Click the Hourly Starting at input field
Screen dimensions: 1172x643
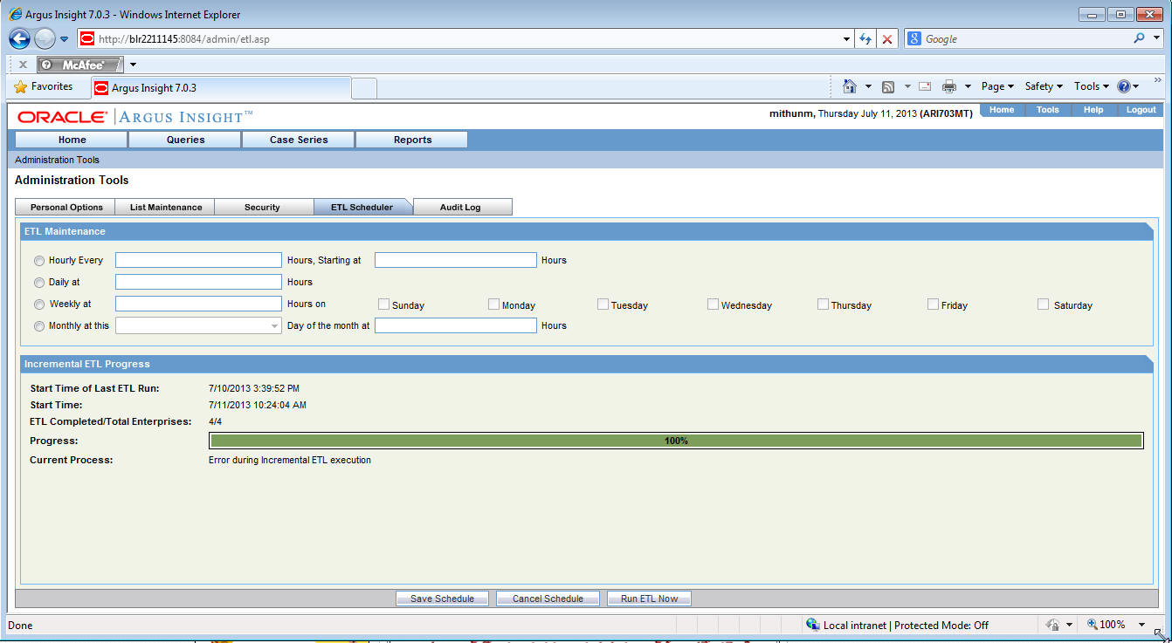pos(456,260)
